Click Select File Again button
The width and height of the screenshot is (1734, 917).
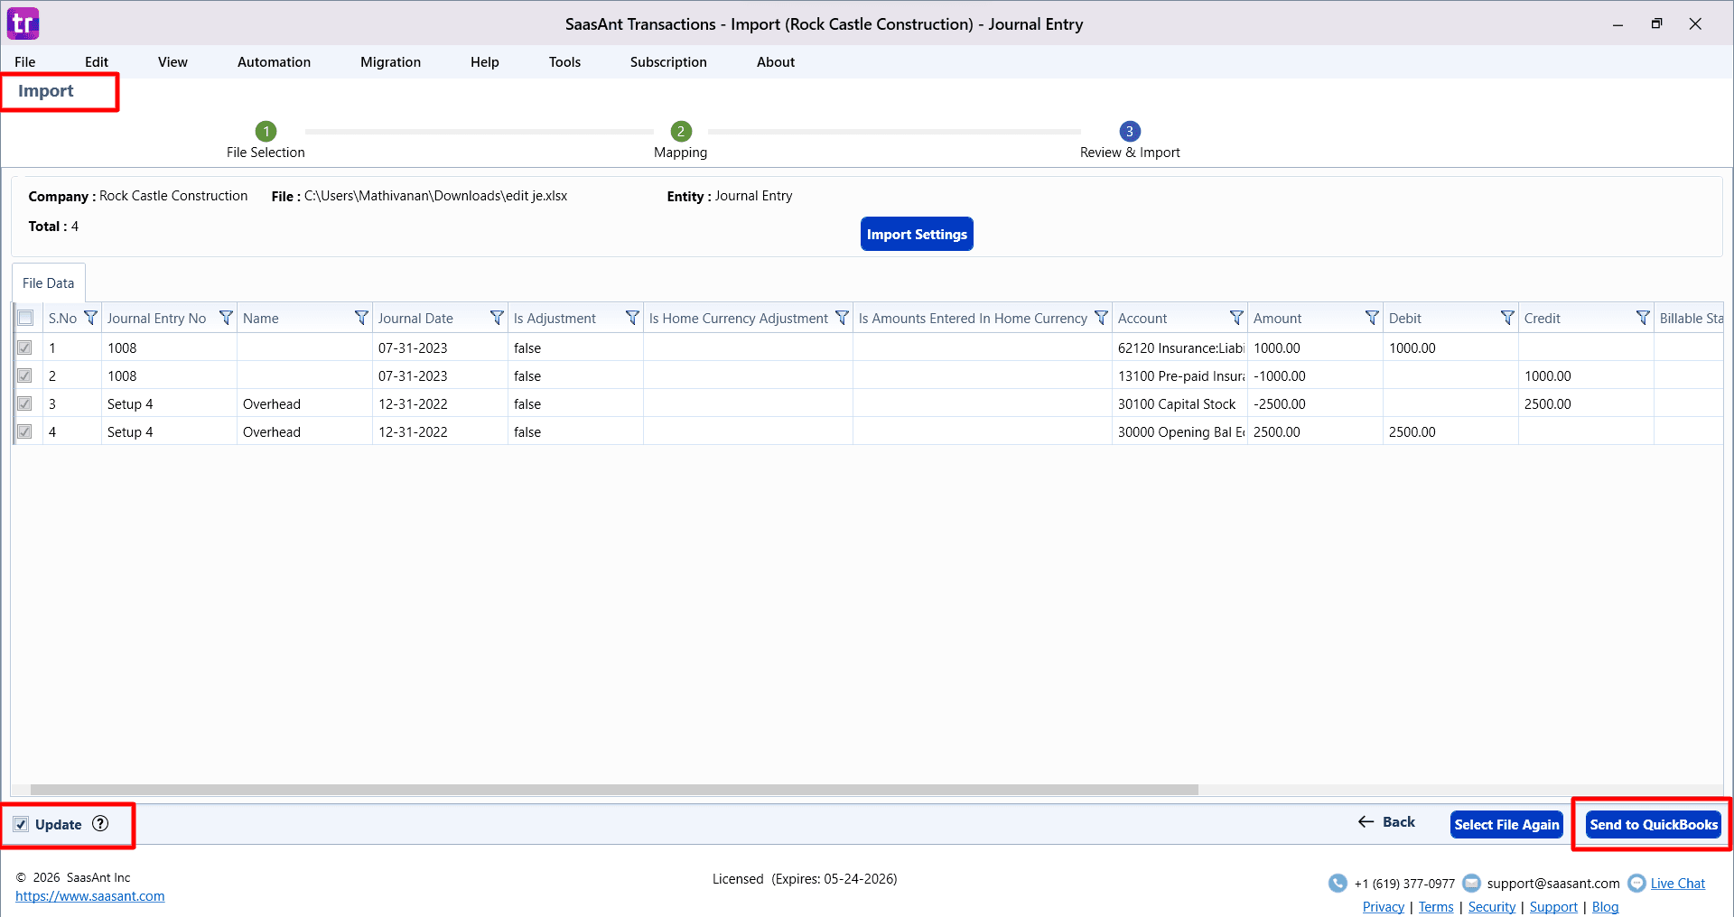point(1506,824)
